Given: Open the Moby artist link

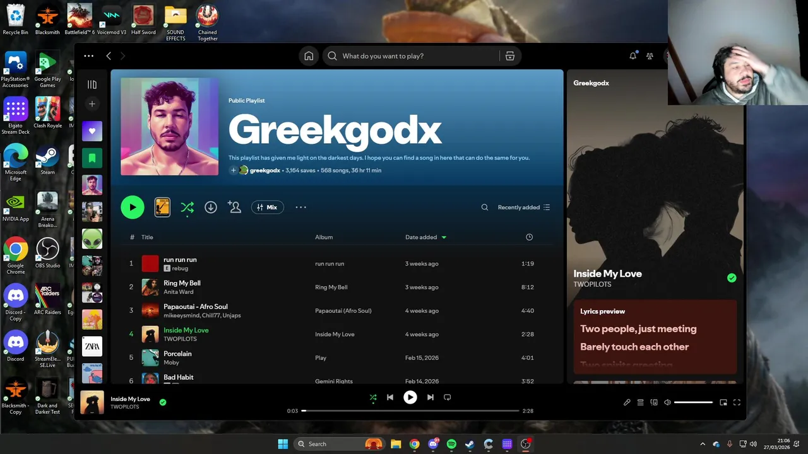Looking at the screenshot, I should coord(171,363).
